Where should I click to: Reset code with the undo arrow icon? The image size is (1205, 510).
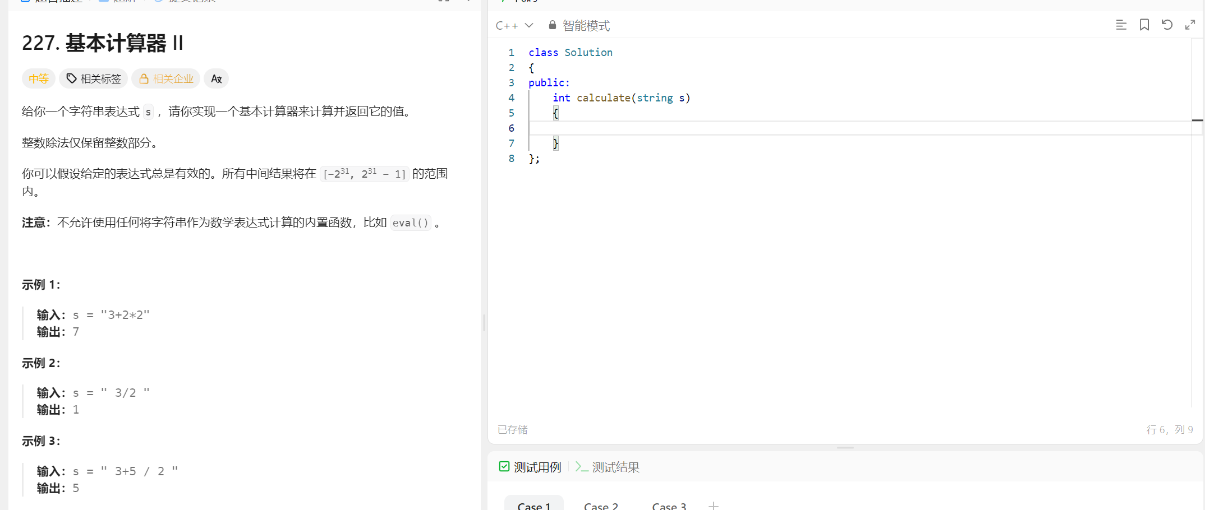click(1167, 25)
